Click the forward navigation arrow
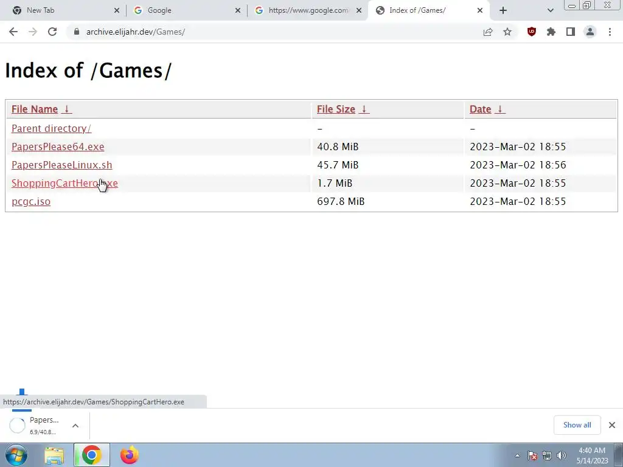 tap(33, 32)
